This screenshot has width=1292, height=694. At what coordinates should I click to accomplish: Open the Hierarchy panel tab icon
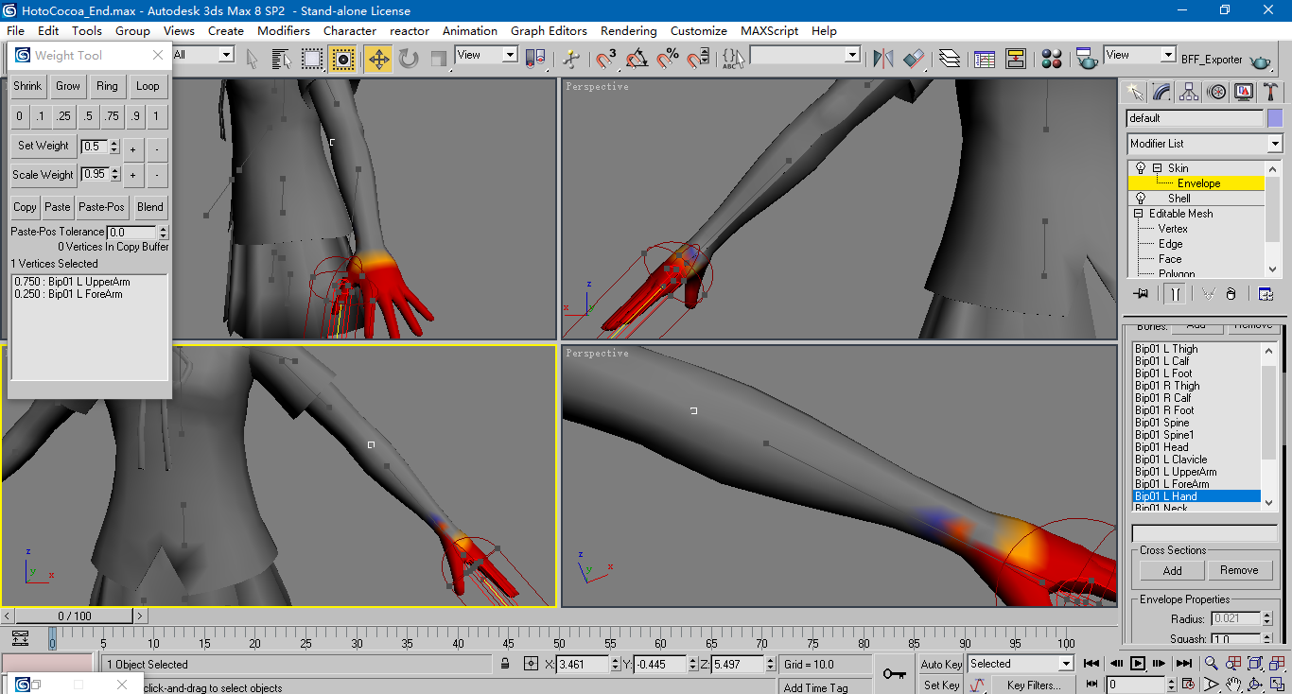coord(1189,92)
